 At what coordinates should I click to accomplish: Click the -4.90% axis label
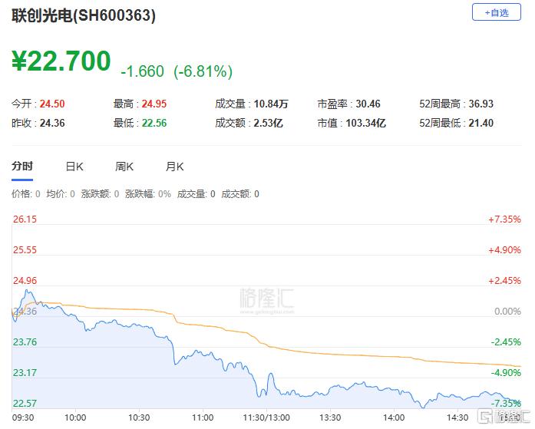click(506, 372)
